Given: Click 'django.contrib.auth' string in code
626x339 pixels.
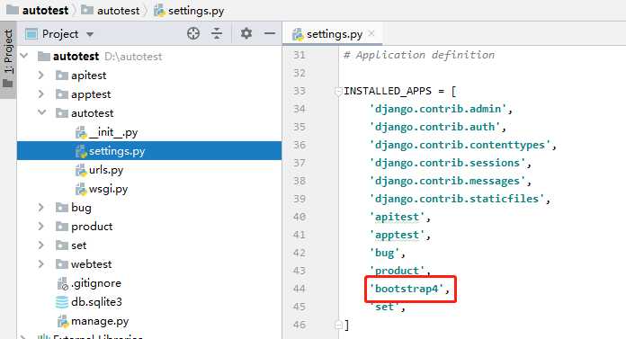Looking at the screenshot, I should [434, 127].
